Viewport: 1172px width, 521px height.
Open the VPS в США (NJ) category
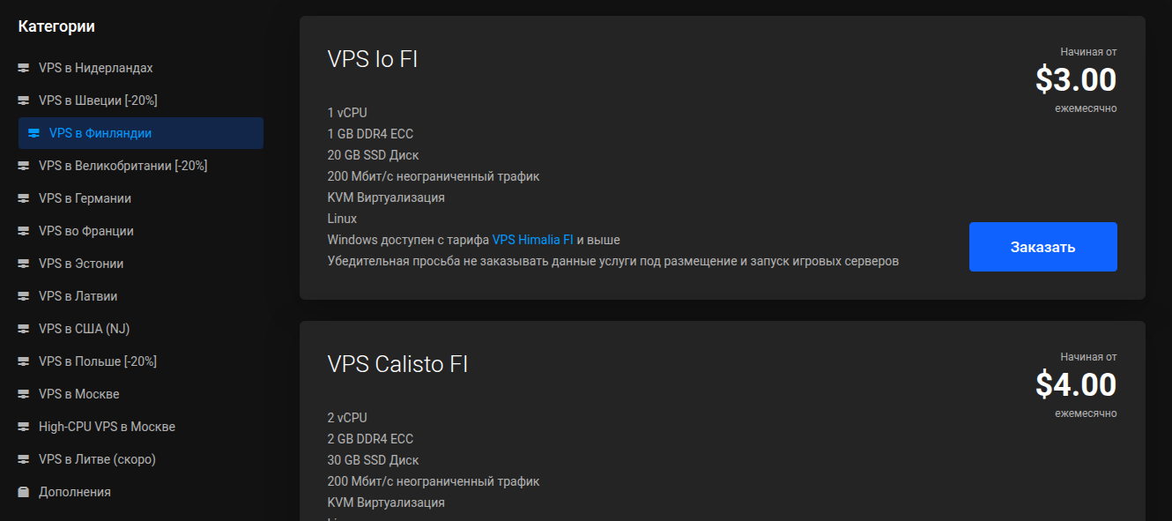click(x=84, y=329)
